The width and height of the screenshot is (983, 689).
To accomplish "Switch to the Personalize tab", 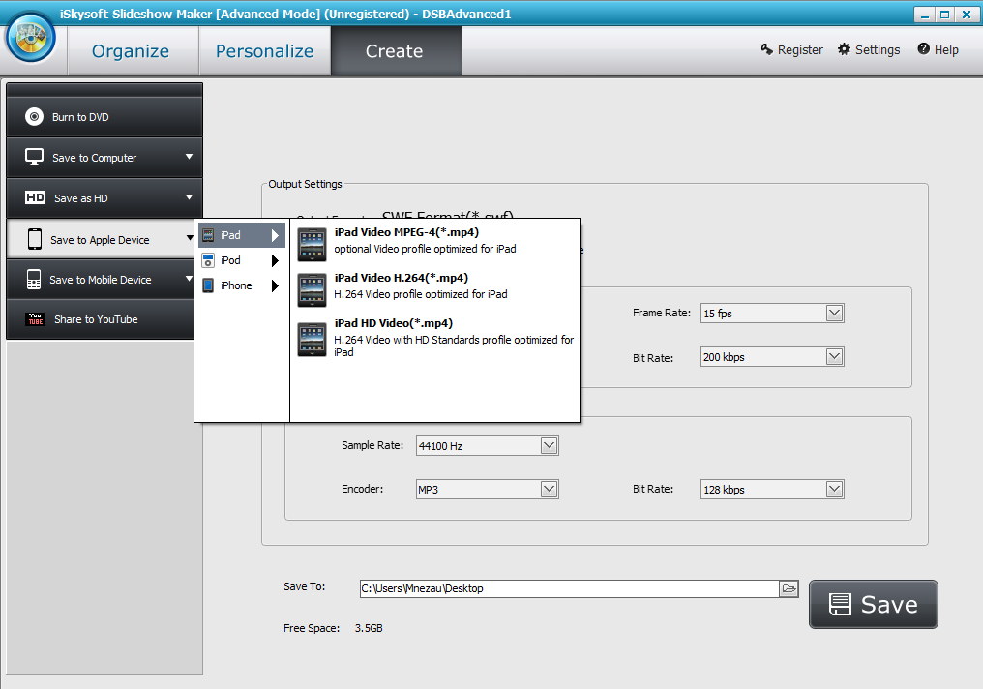I will point(264,50).
